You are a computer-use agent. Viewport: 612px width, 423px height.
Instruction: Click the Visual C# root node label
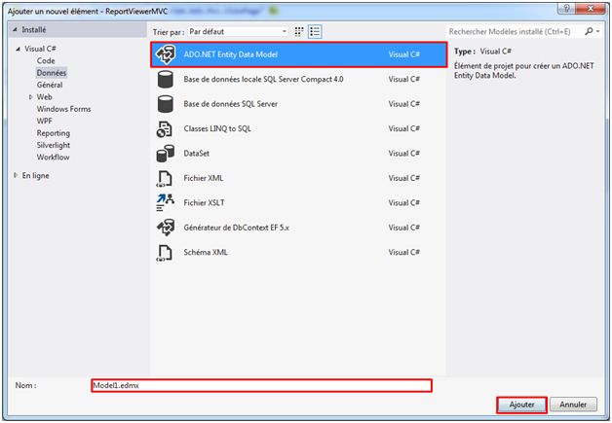[40, 49]
